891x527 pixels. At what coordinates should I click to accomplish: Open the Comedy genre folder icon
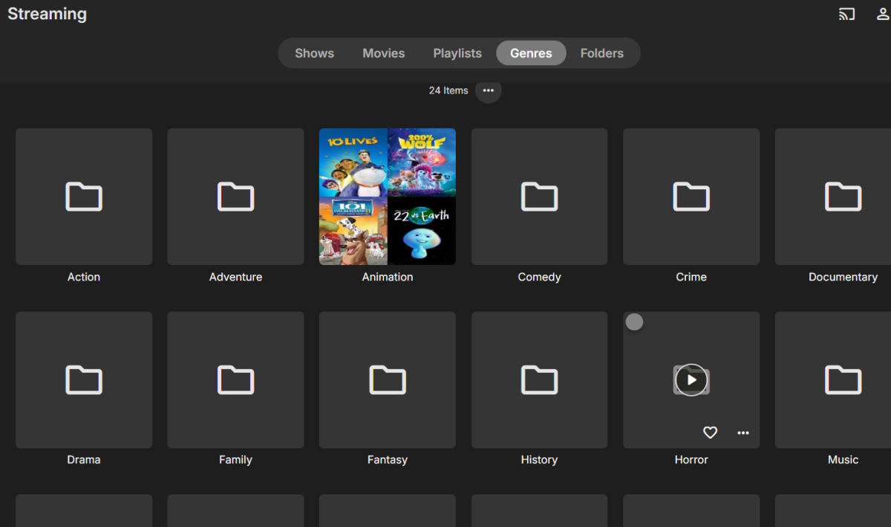tap(539, 197)
